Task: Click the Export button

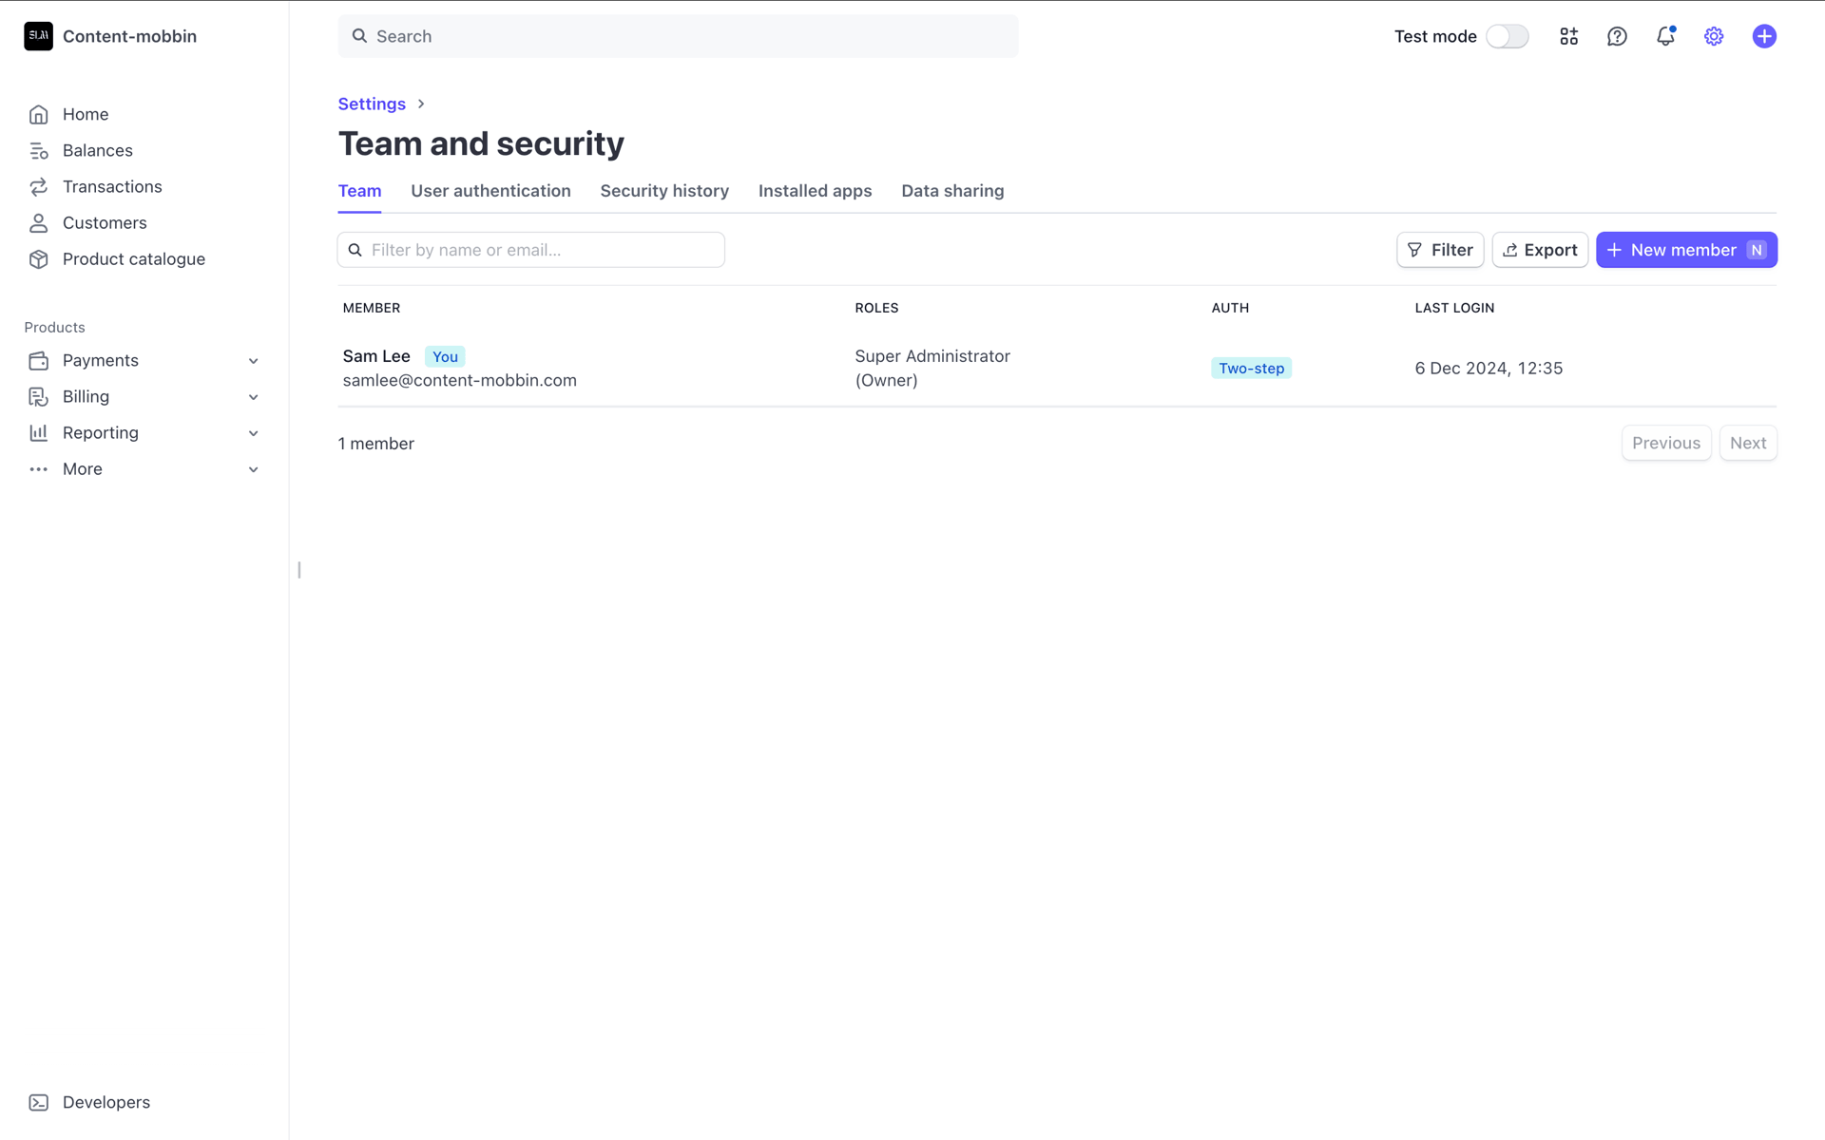Action: [1540, 250]
